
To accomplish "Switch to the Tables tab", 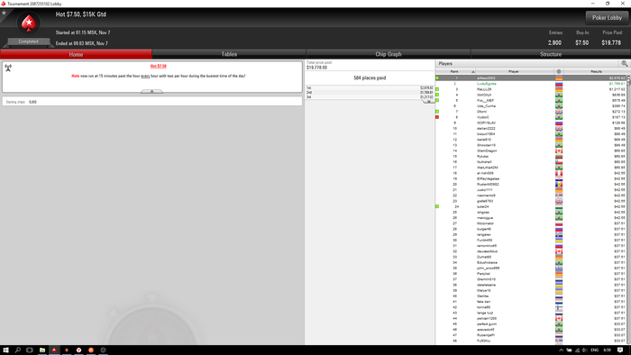I will tap(229, 54).
